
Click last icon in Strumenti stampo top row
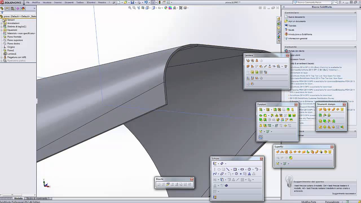tap(342, 109)
